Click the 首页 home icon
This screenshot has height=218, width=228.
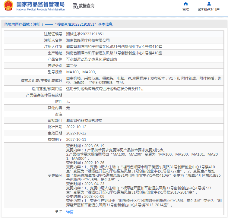point(186,4)
